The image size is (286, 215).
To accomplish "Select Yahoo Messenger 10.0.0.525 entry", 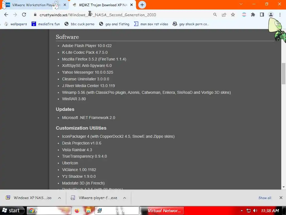I will [x=87, y=72].
